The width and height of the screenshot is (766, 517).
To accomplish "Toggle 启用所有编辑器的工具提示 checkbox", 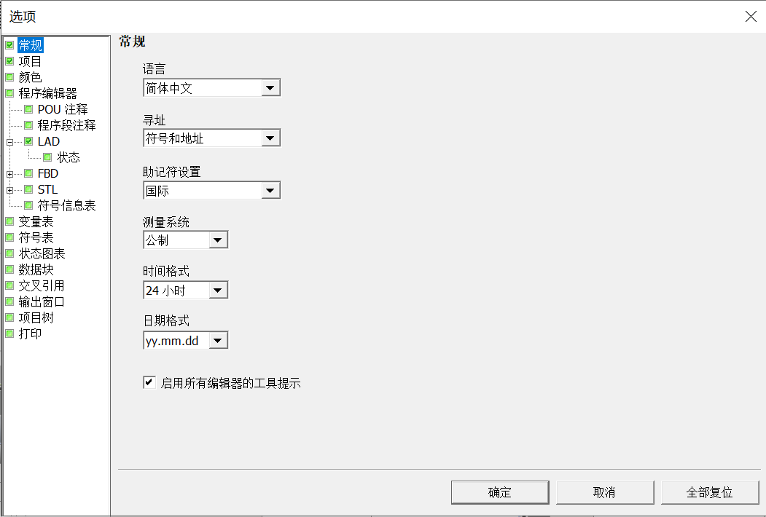I will pos(149,382).
